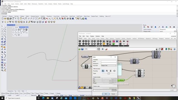Toggle the End osnap checkbox

[2, 93]
